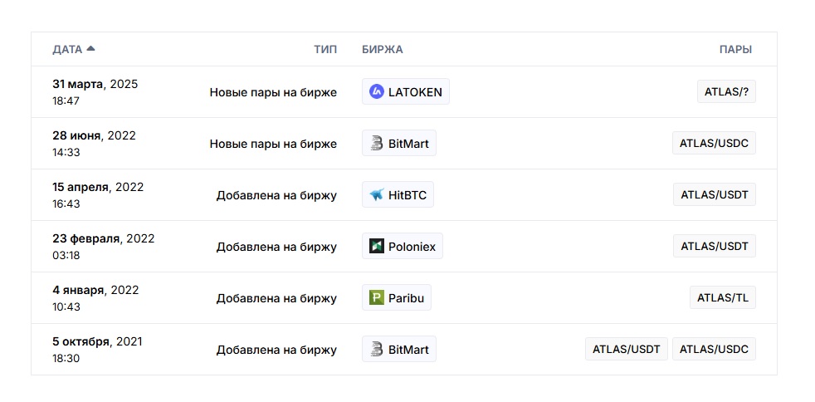The height and width of the screenshot is (402, 815).
Task: Open the ATLAS/? pair on LATOKEN
Action: (x=726, y=91)
